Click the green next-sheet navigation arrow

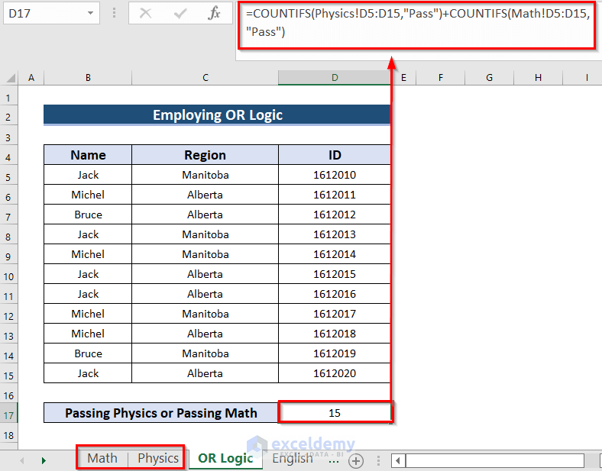[44, 460]
